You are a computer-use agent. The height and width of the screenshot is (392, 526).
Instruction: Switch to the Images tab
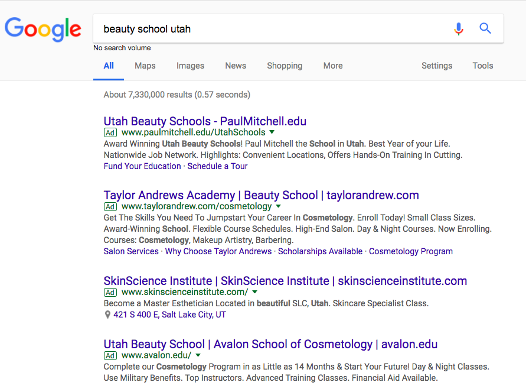[190, 66]
